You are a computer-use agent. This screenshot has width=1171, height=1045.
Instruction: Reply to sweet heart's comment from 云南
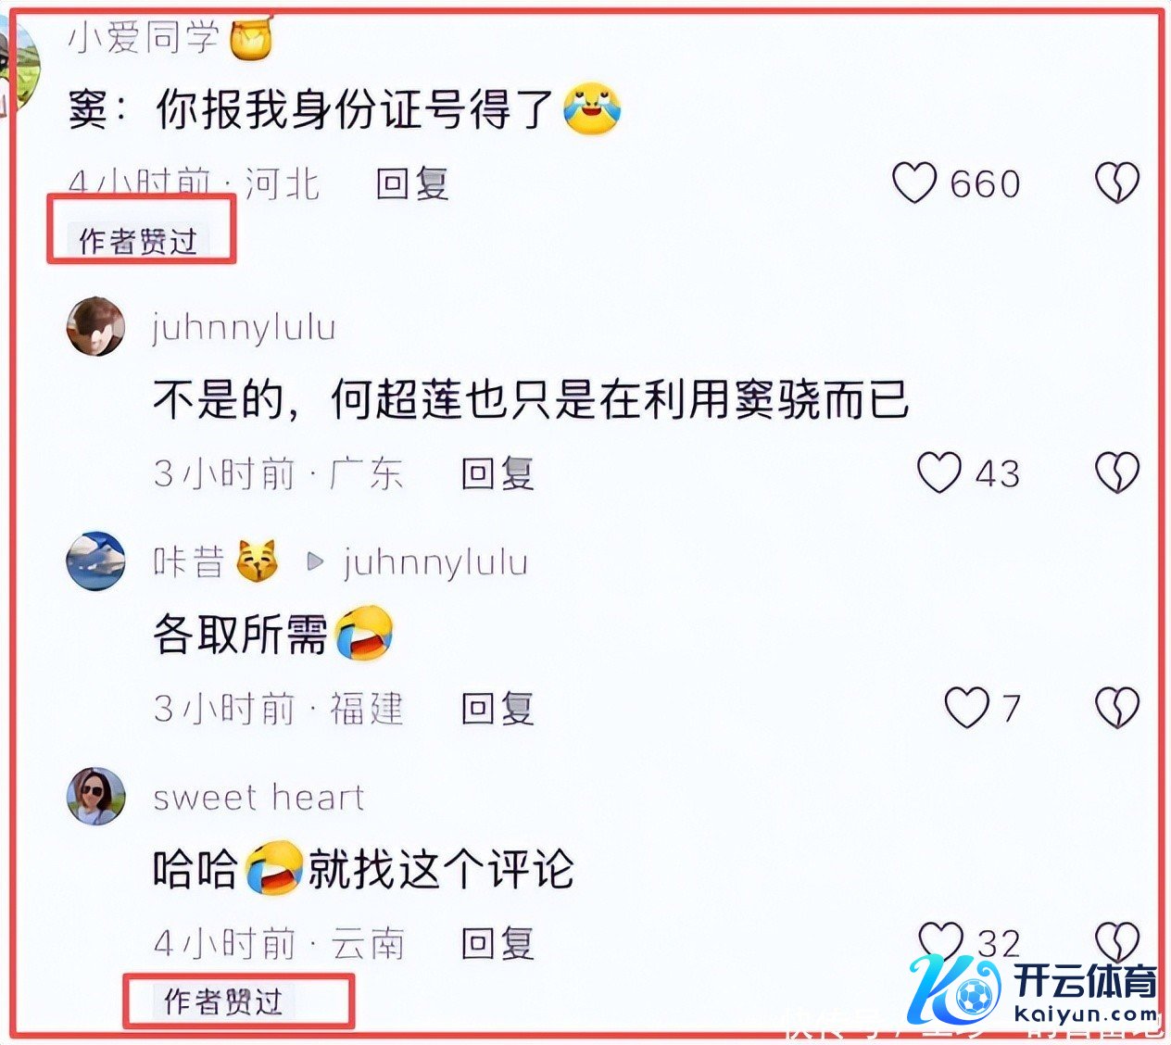(x=497, y=943)
